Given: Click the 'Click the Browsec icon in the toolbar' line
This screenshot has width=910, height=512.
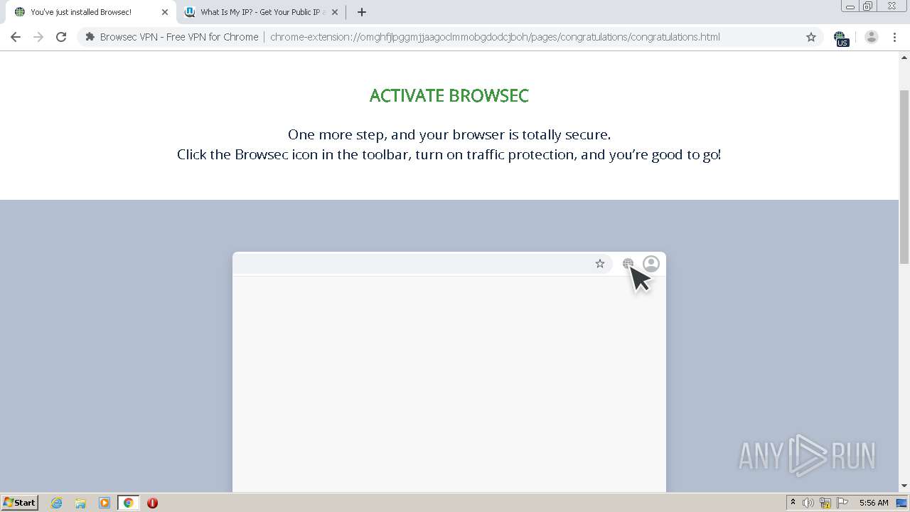Looking at the screenshot, I should pos(449,154).
